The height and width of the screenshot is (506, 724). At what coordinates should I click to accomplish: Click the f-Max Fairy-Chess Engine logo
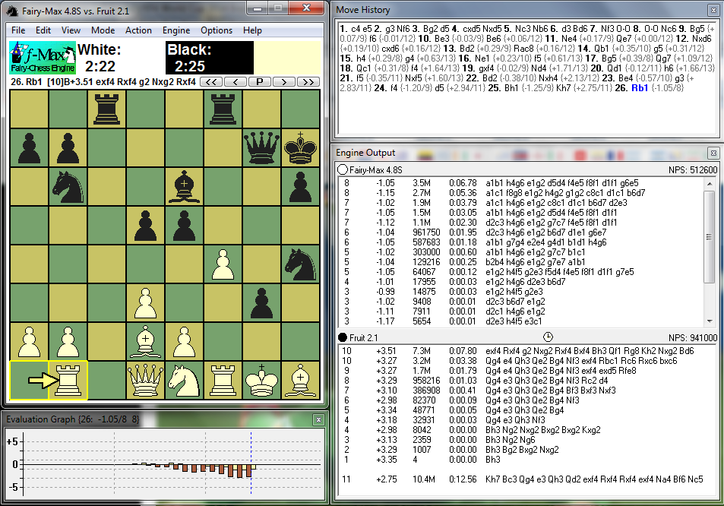(x=43, y=58)
